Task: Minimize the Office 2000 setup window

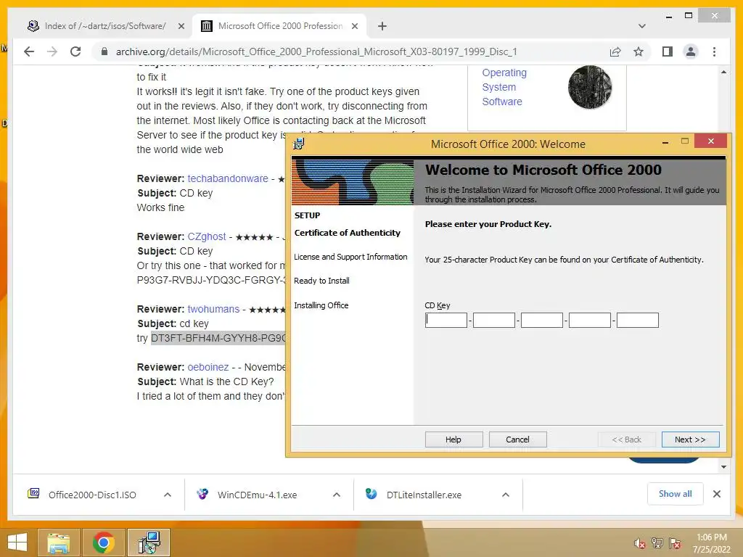Action: click(x=665, y=141)
